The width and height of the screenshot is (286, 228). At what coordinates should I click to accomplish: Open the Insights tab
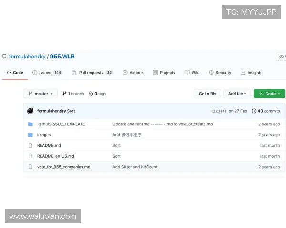252,73
